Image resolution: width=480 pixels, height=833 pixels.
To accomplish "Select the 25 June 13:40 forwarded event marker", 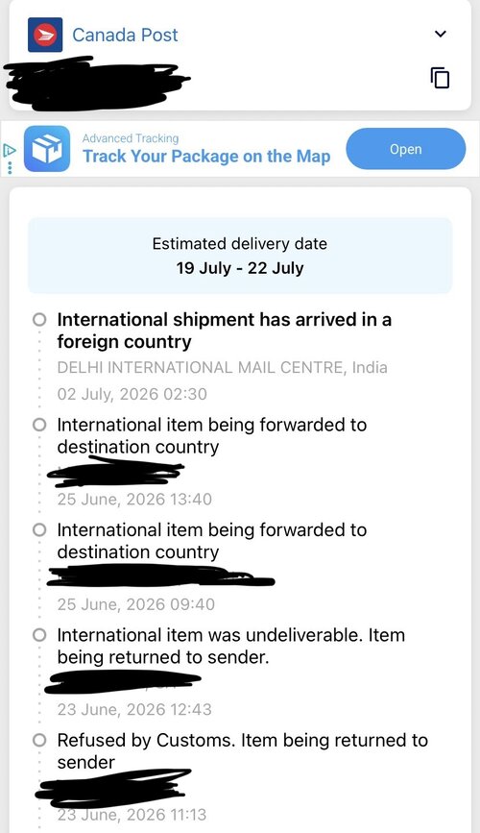I will (x=39, y=425).
